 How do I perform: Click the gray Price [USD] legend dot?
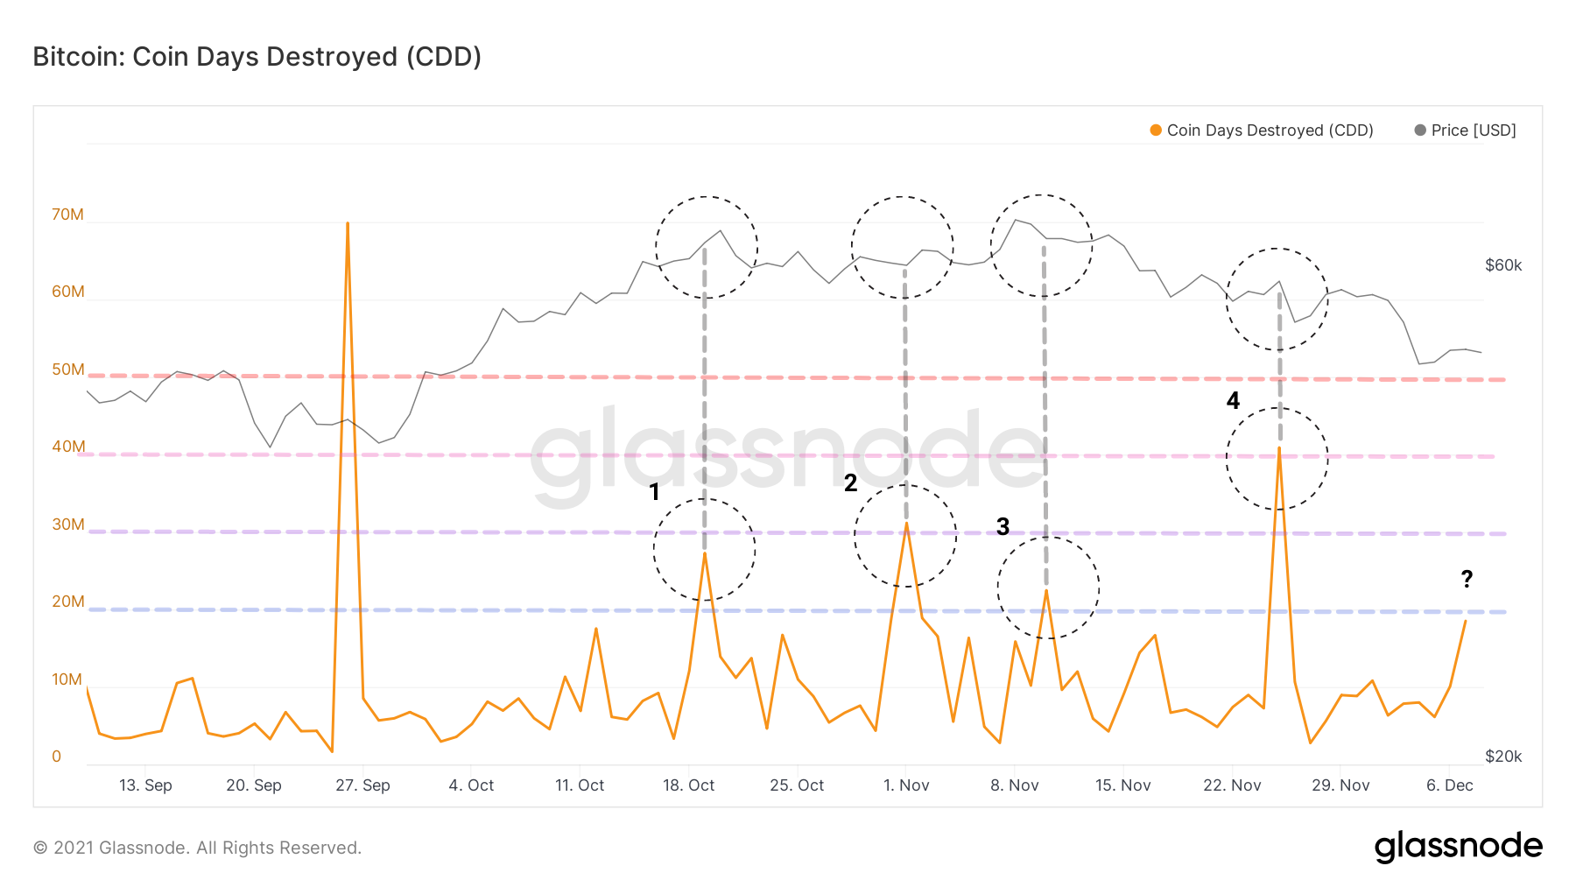[1420, 130]
